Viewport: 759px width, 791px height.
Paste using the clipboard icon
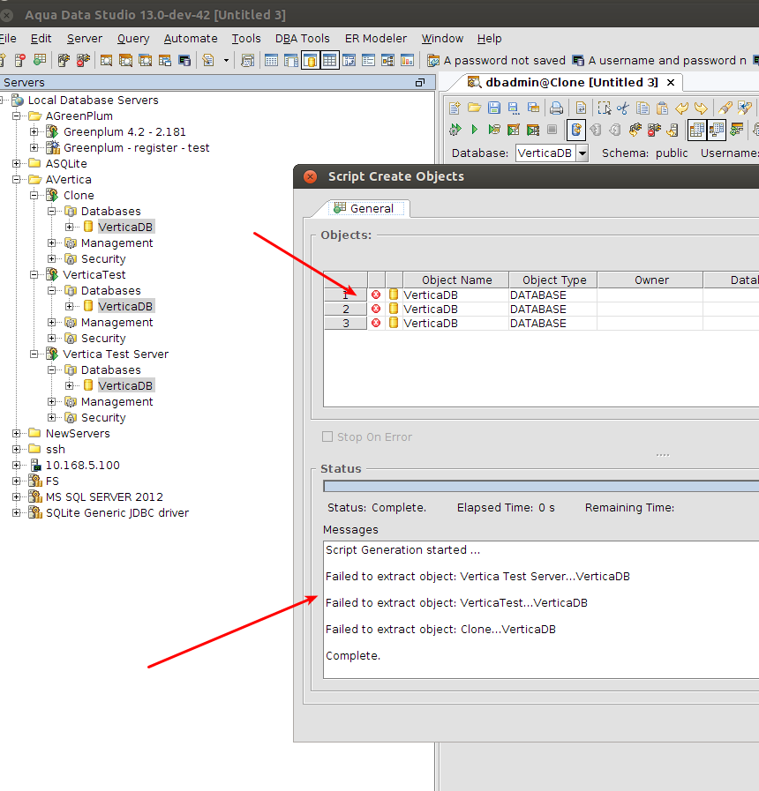click(663, 108)
